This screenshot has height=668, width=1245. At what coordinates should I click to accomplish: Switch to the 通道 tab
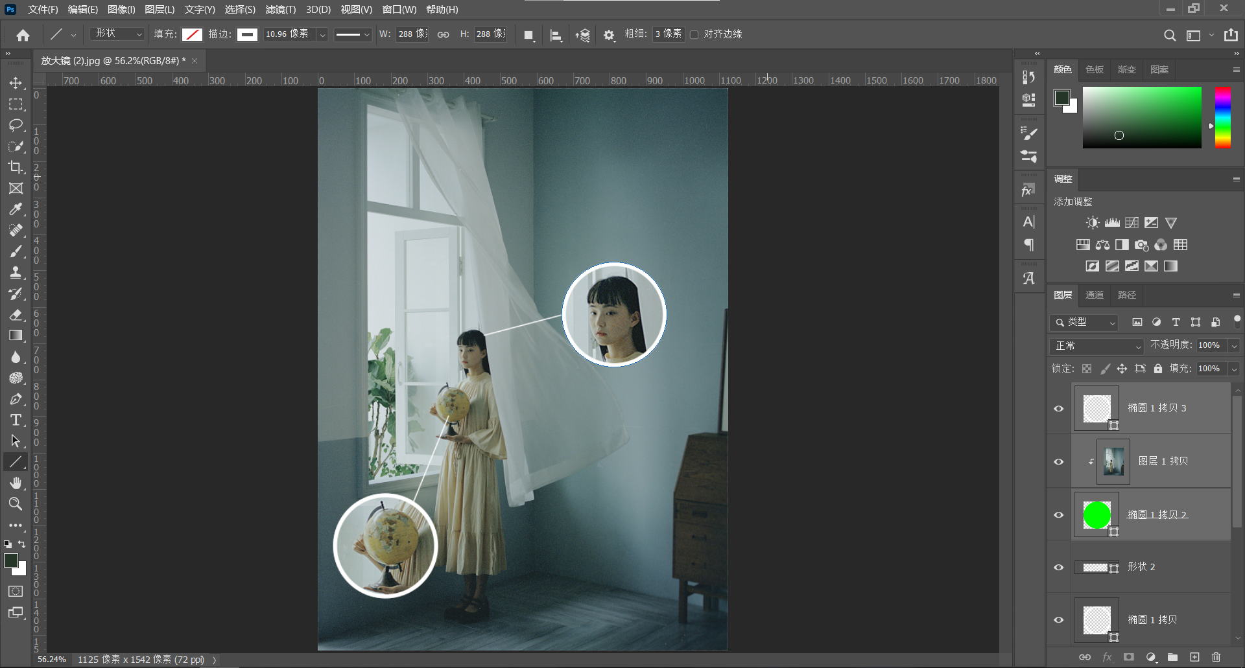(1095, 295)
